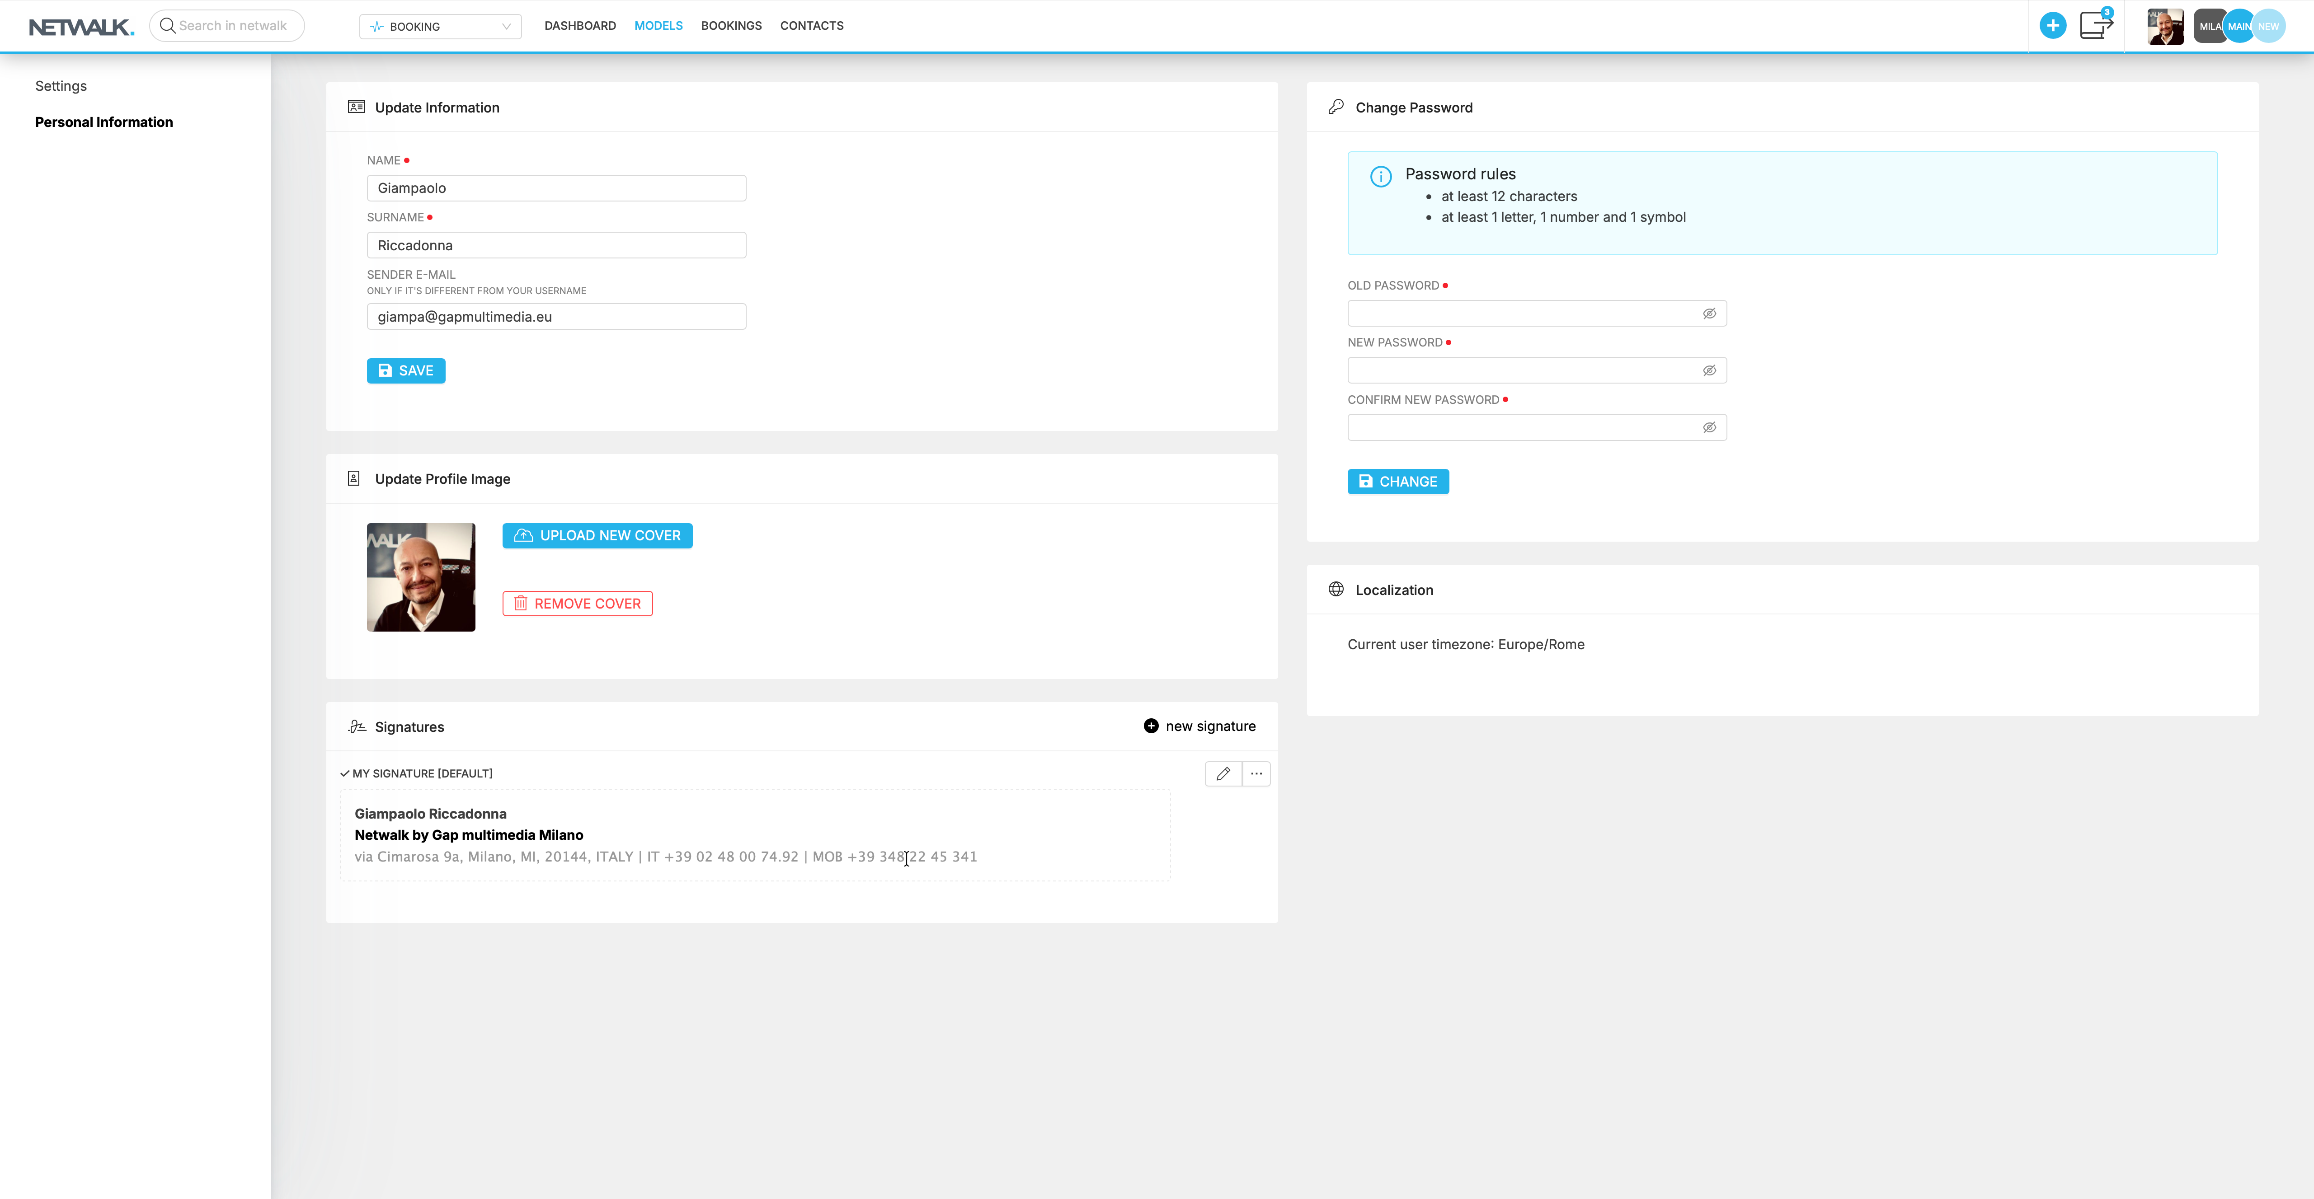Show the confirm new password text
This screenshot has width=2314, height=1199.
(x=1709, y=427)
